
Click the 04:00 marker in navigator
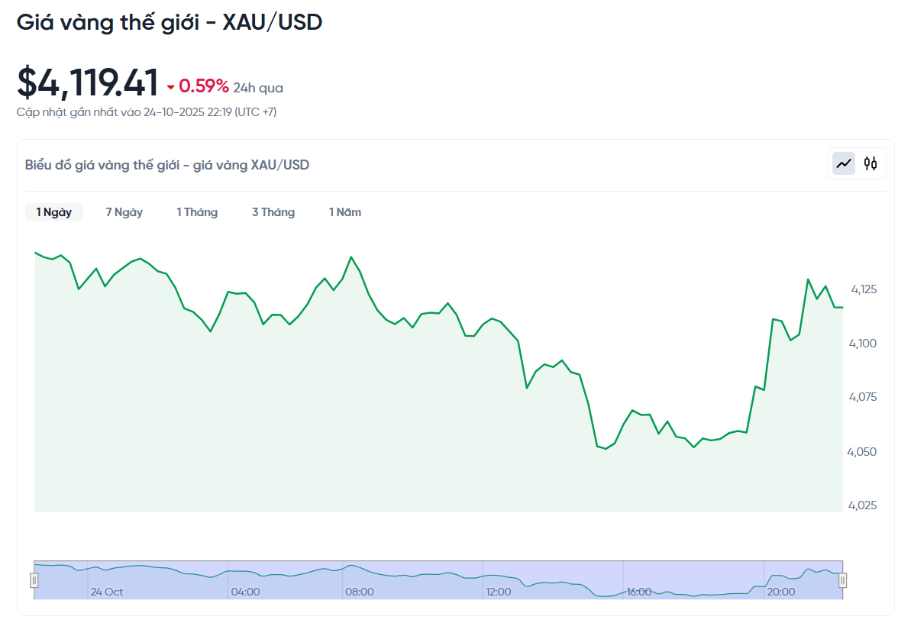pyautogui.click(x=245, y=592)
